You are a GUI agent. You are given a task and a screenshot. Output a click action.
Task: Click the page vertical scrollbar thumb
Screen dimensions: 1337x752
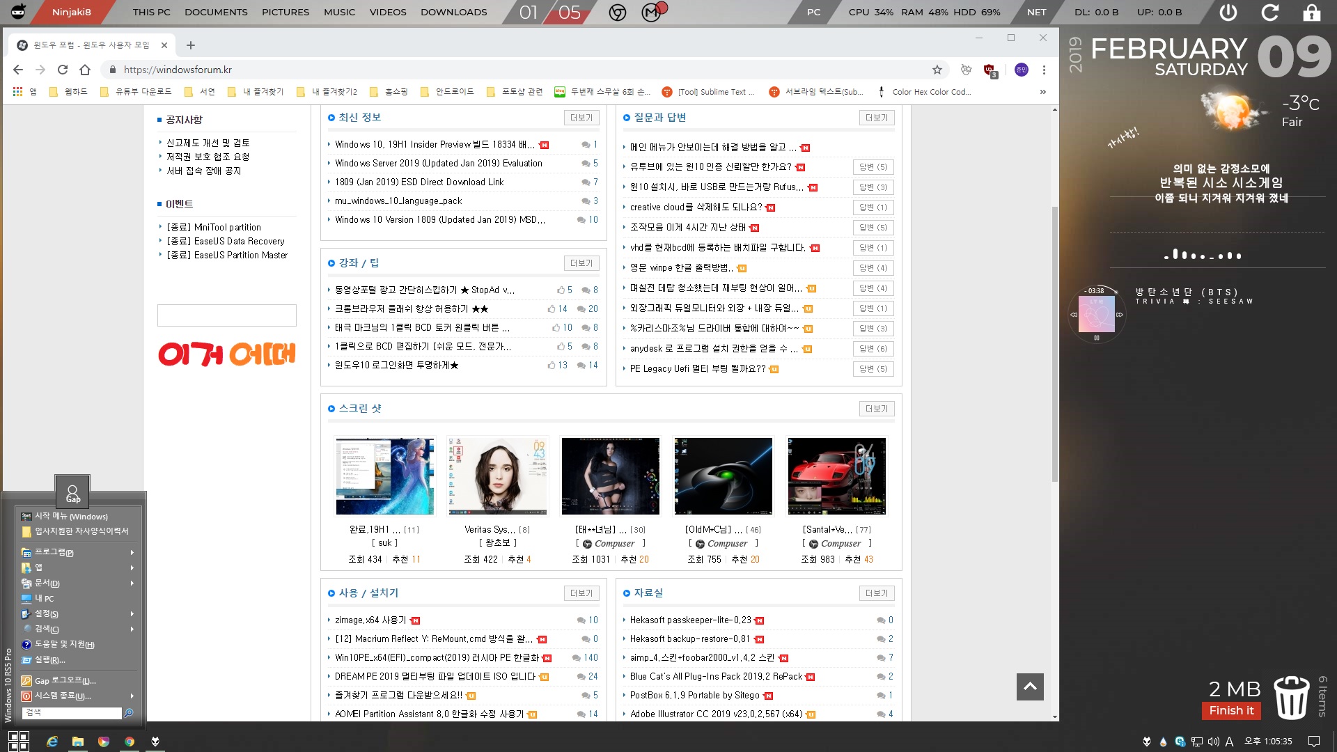pos(1054,345)
